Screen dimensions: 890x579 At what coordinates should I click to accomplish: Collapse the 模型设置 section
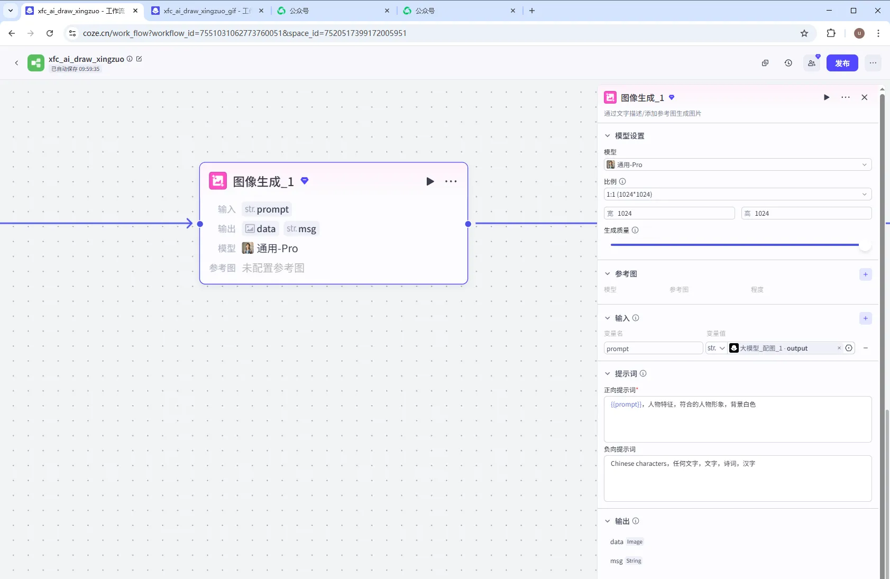[608, 136]
